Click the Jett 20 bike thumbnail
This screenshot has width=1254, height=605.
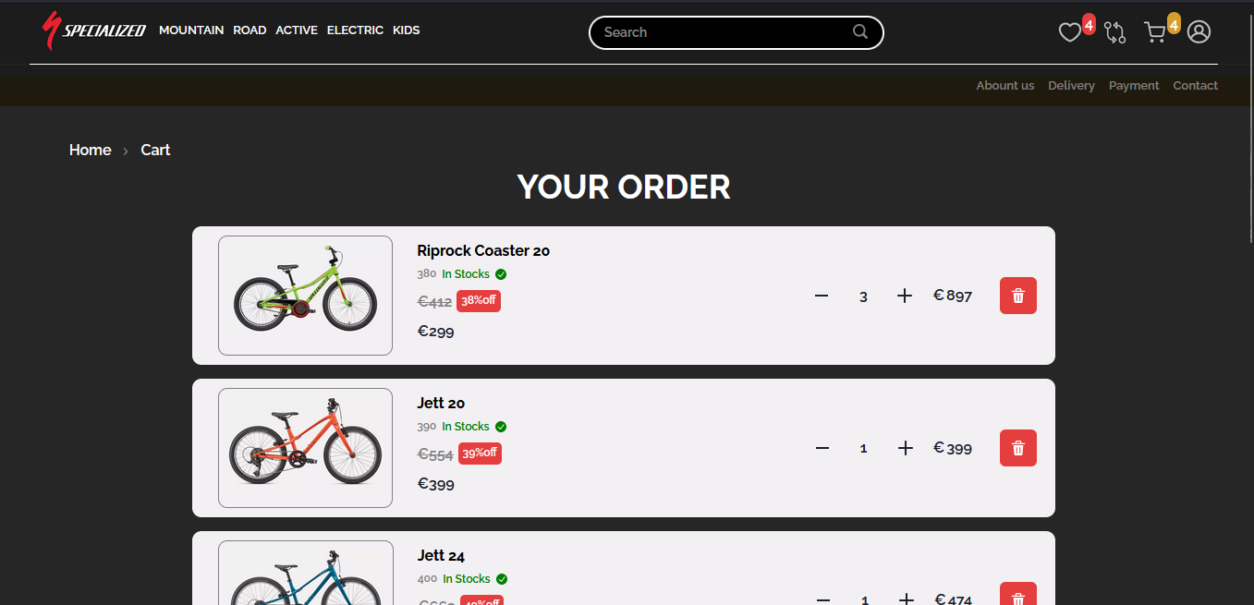point(305,448)
